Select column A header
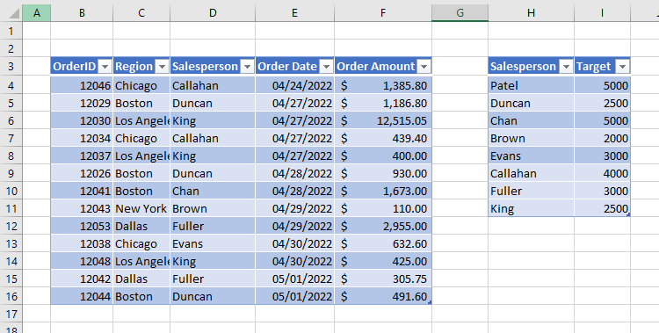 (37, 13)
